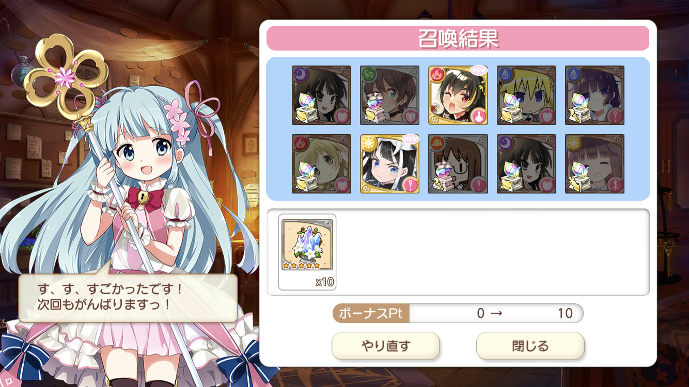Screen dimensions: 689x387
Task: Tap the sun-element smiling character card
Action: click(594, 164)
